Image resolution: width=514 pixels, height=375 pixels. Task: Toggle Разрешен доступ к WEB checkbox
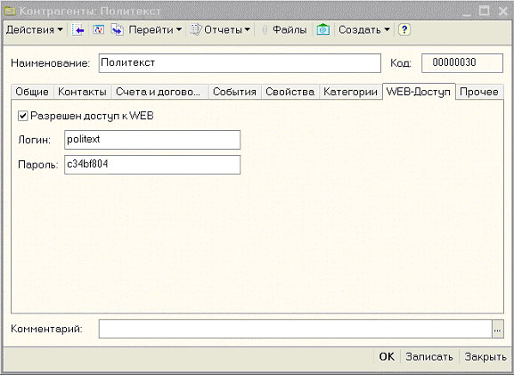tap(22, 116)
